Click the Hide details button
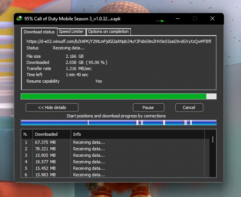Image resolution: width=241 pixels, height=197 pixels. click(x=52, y=107)
